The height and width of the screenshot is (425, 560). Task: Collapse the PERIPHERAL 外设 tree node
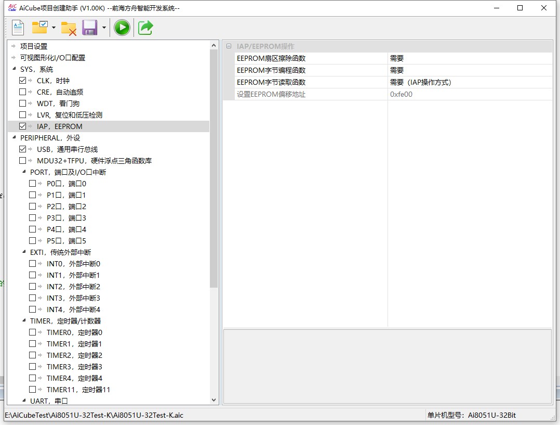point(15,137)
